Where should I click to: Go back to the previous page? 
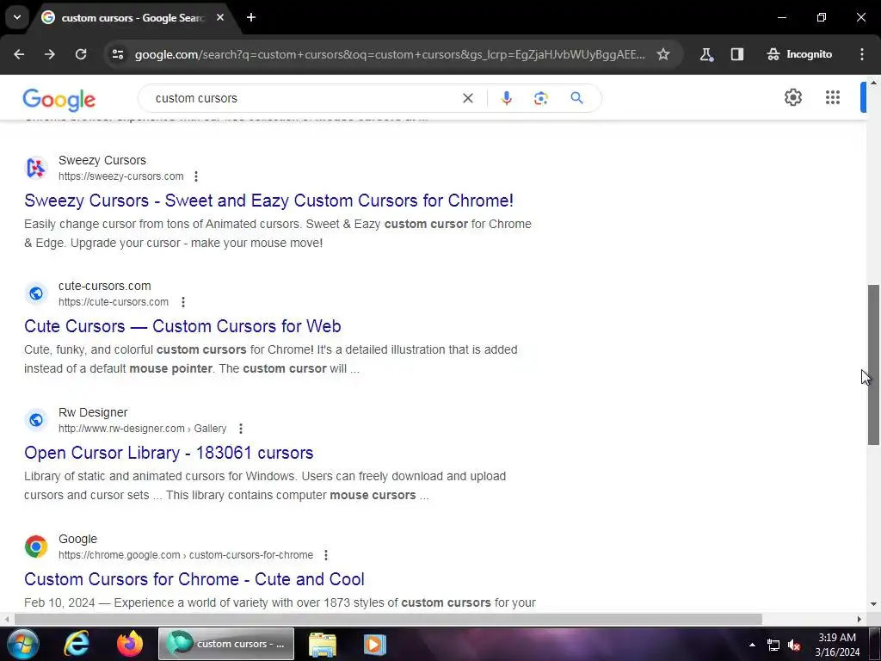[19, 54]
